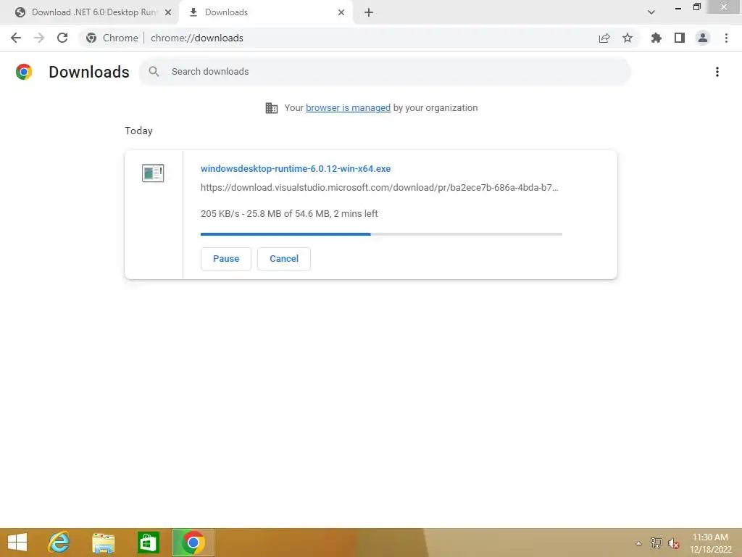Screen dimensions: 742x557
Task: Open Chrome's main three-dot menu
Action: tap(726, 38)
